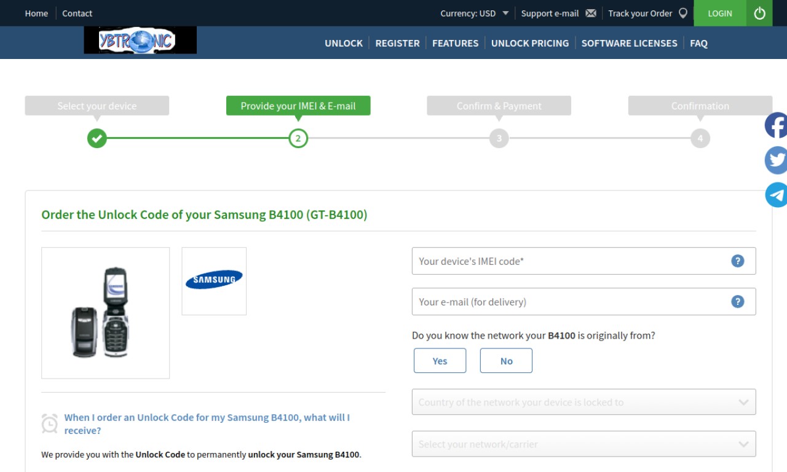Click the e-mail field help question icon
This screenshot has width=787, height=472.
pos(738,302)
